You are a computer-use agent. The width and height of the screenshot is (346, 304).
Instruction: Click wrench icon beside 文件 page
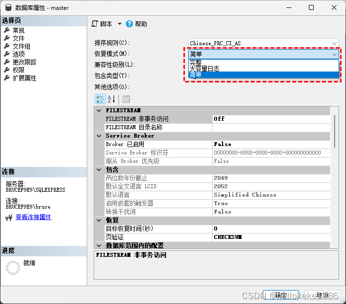[x=7, y=38]
